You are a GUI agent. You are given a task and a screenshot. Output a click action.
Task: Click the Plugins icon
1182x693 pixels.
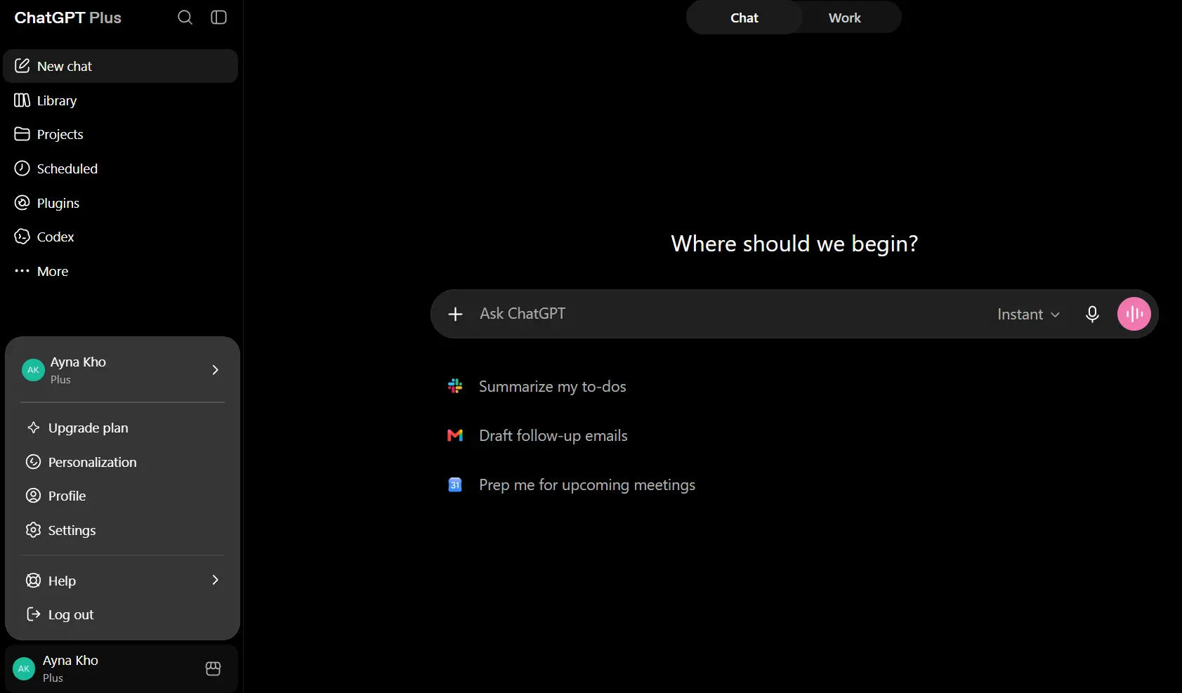pyautogui.click(x=22, y=203)
